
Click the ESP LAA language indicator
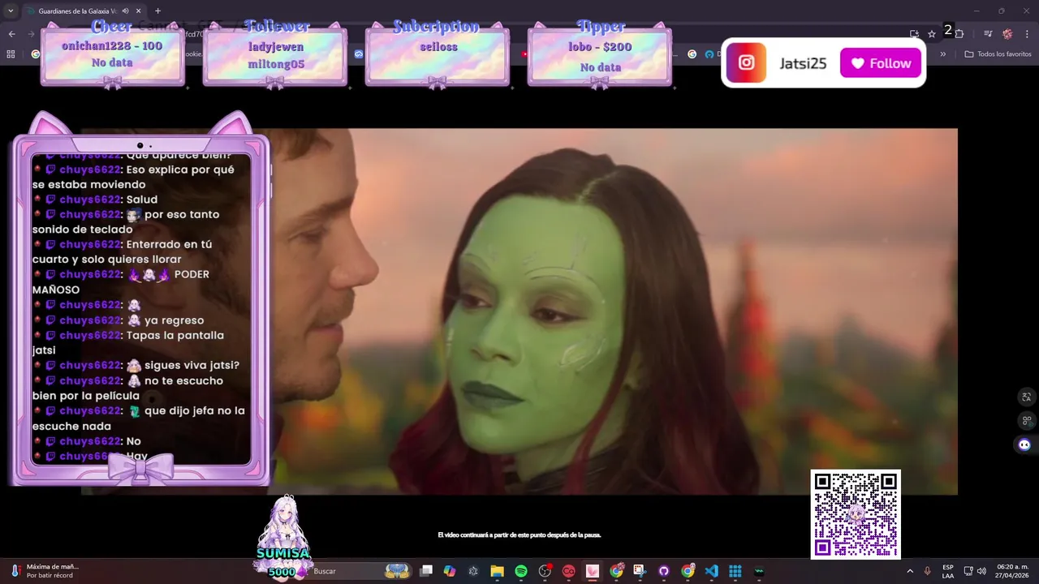click(x=948, y=571)
